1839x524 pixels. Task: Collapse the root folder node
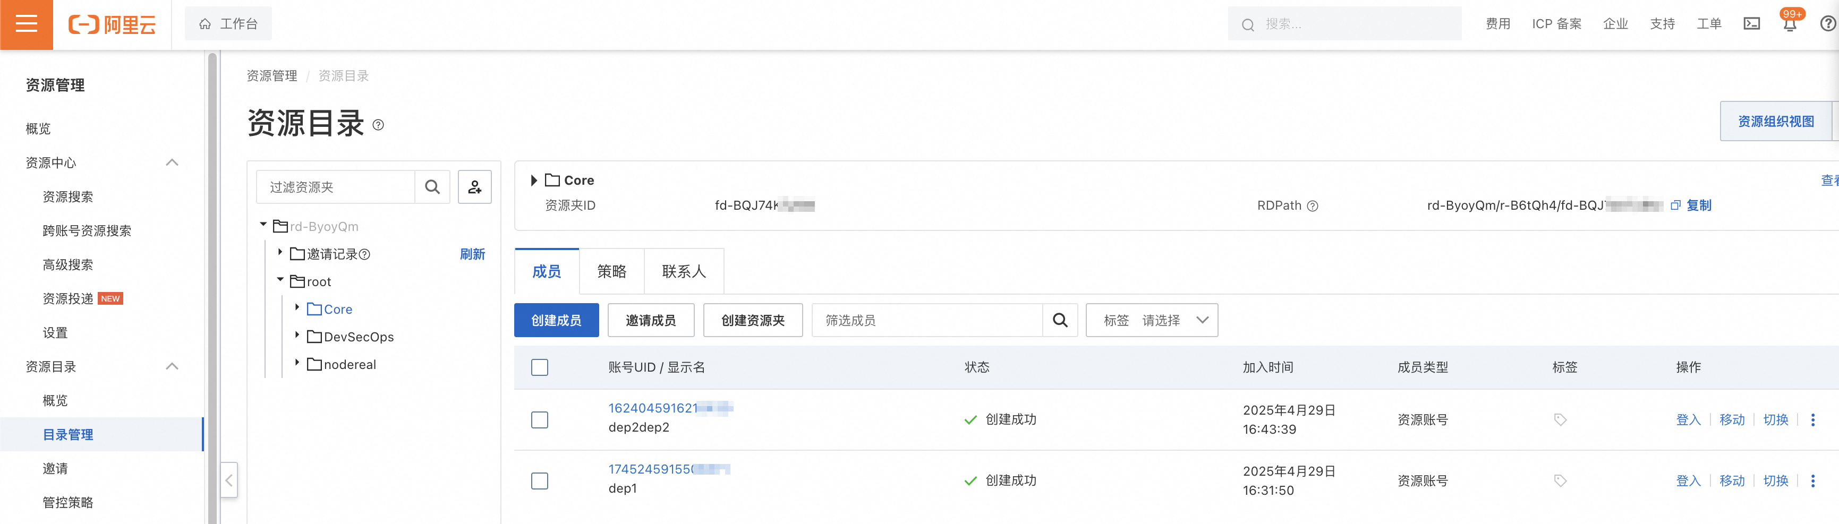point(280,280)
